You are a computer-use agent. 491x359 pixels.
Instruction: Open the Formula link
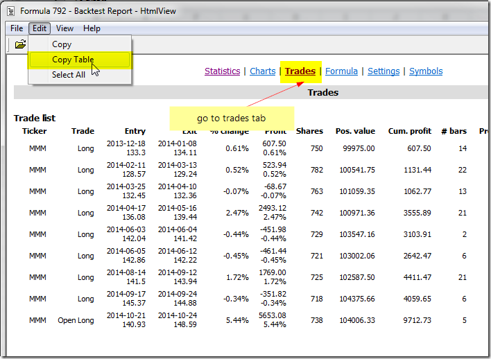coord(341,71)
